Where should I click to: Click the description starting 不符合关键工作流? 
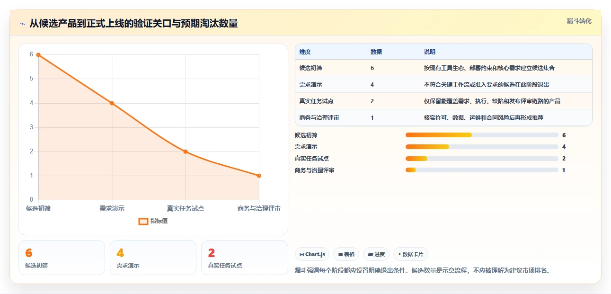(487, 85)
